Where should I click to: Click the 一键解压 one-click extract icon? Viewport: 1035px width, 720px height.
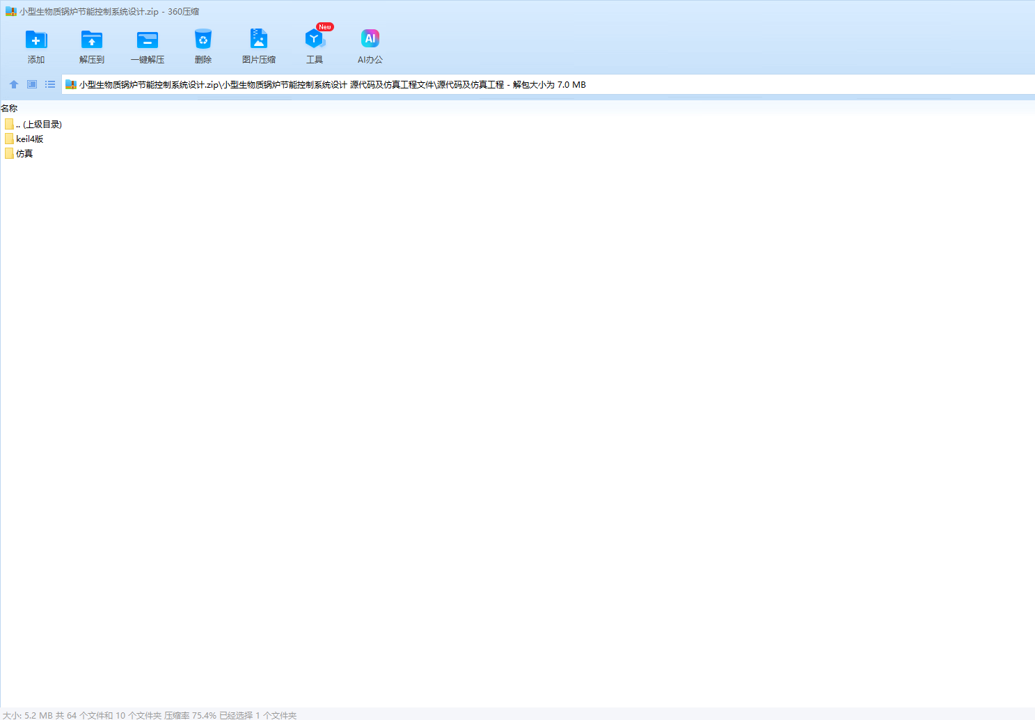click(x=148, y=40)
